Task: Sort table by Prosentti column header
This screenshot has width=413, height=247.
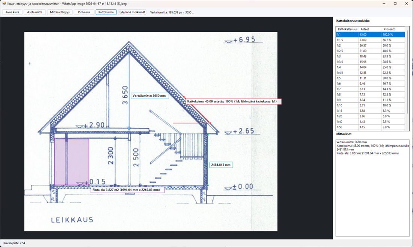Action: [x=393, y=29]
